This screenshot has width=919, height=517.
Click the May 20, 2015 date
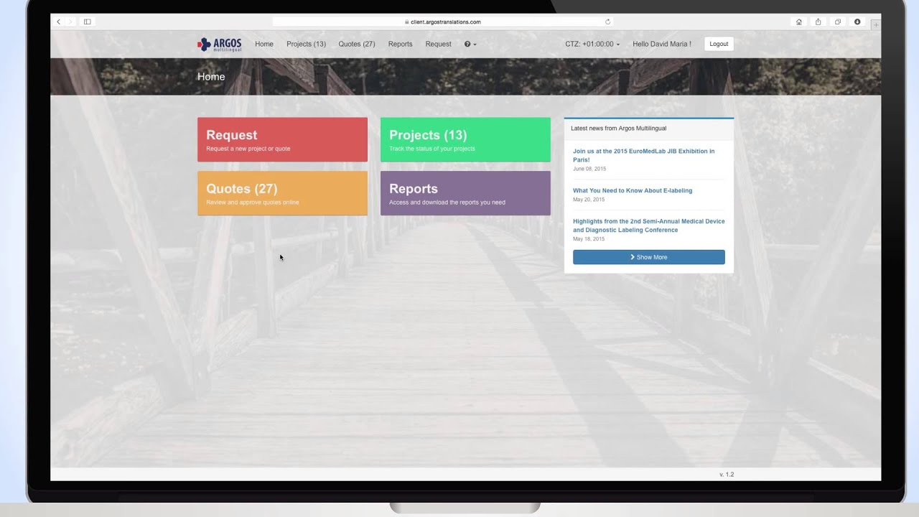click(589, 200)
